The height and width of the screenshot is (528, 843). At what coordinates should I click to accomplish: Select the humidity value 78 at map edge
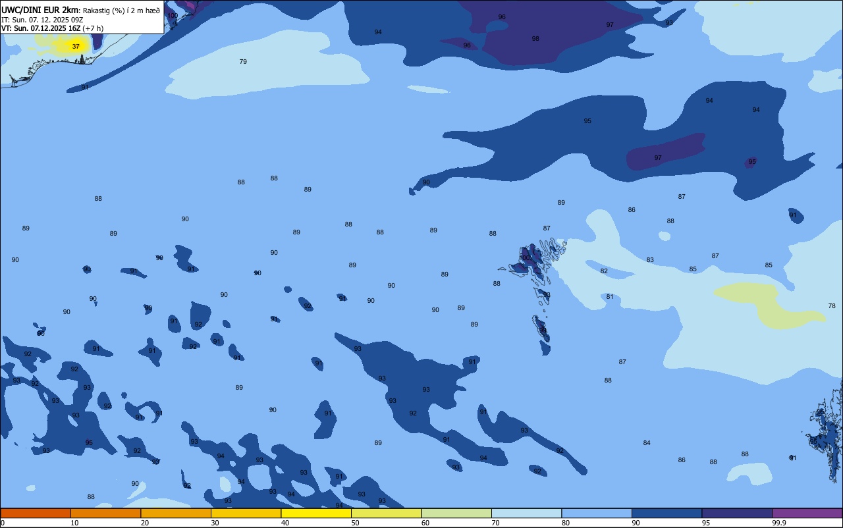coord(832,305)
